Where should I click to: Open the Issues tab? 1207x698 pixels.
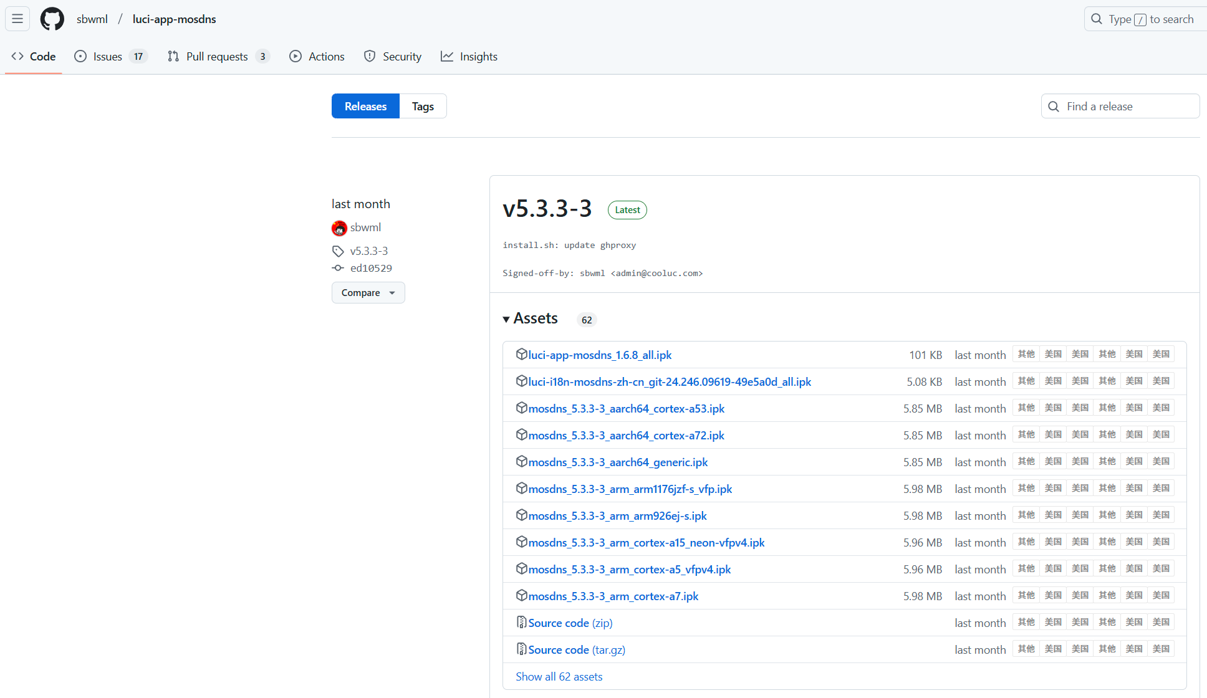[107, 56]
